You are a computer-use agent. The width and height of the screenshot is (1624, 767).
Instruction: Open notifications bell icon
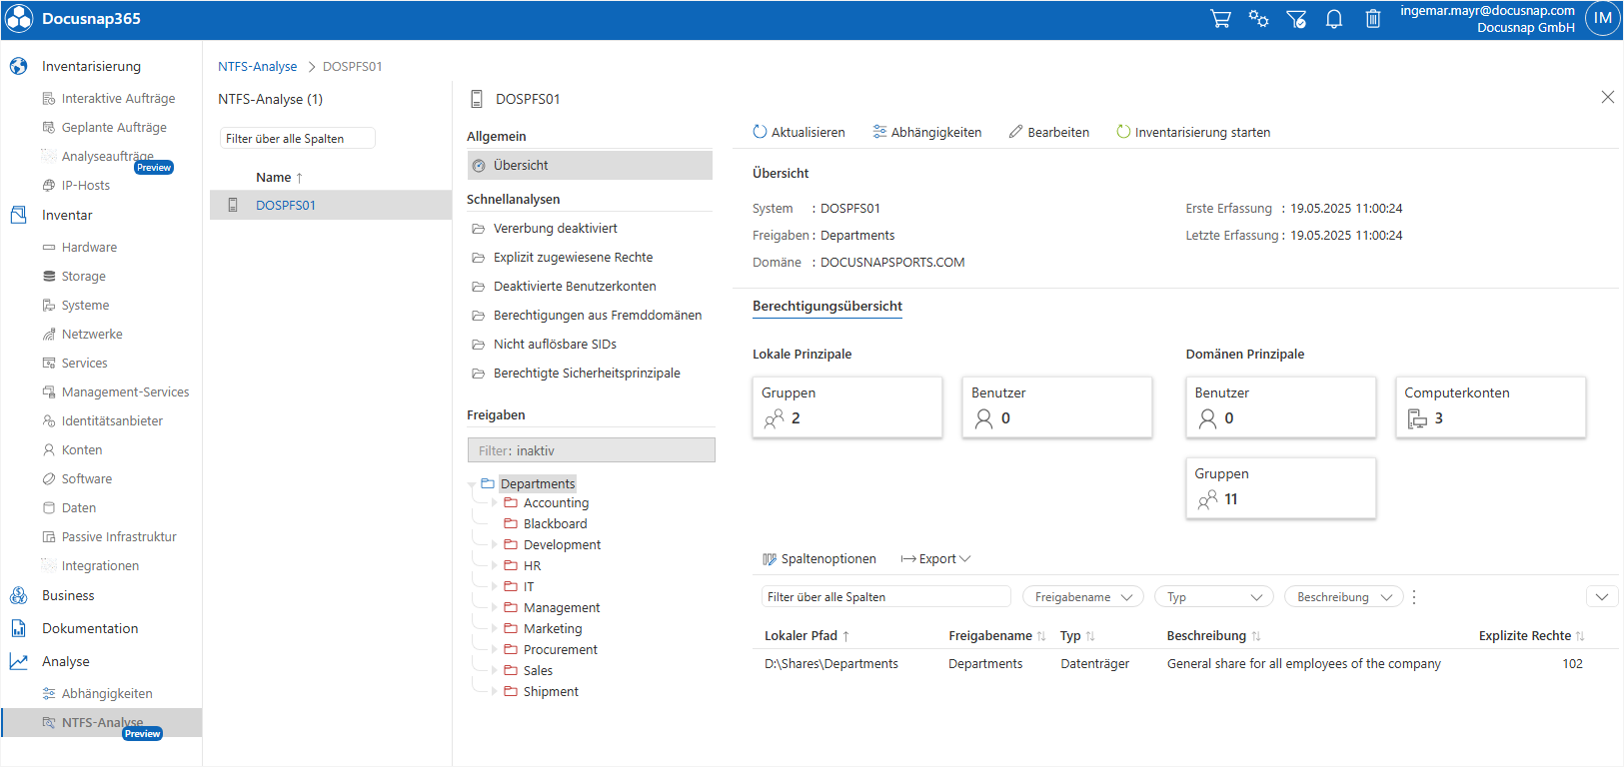(1334, 19)
